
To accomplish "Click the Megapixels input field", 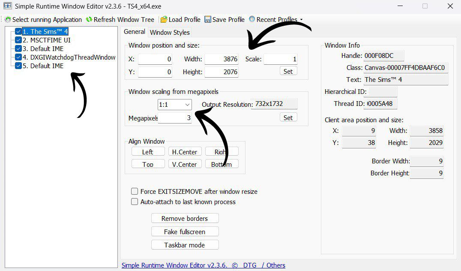I will 175,118.
